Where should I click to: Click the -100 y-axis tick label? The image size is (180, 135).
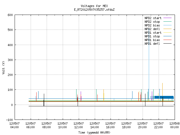coord(9,120)
